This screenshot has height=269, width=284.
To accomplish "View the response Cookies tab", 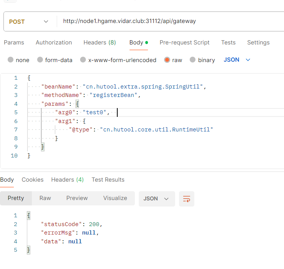I will tap(33, 180).
